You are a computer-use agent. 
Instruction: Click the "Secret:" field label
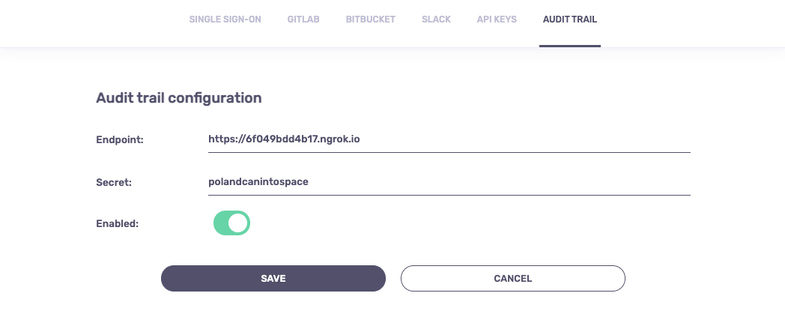point(114,182)
